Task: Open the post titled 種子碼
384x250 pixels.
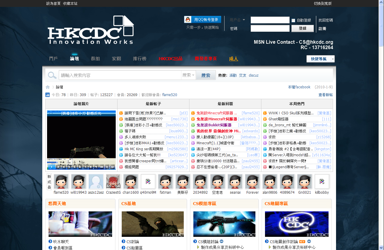Action: (130, 131)
